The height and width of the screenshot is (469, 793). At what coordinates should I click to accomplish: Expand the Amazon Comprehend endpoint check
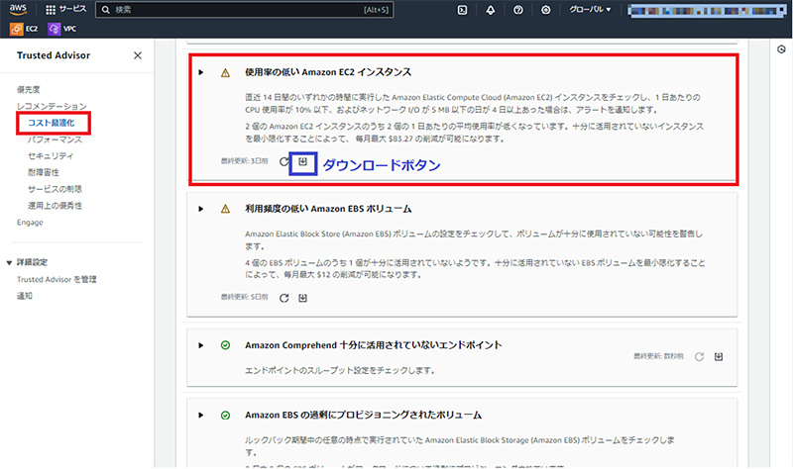coord(201,345)
